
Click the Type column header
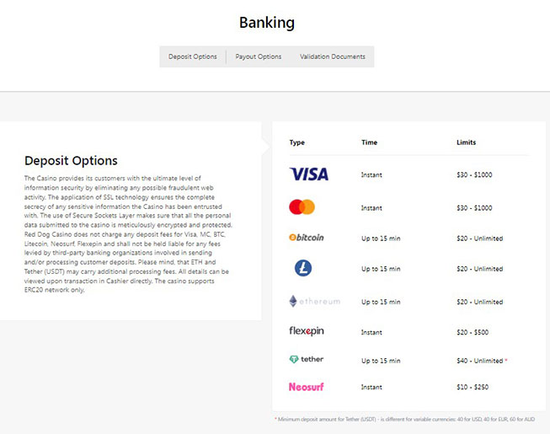click(296, 142)
